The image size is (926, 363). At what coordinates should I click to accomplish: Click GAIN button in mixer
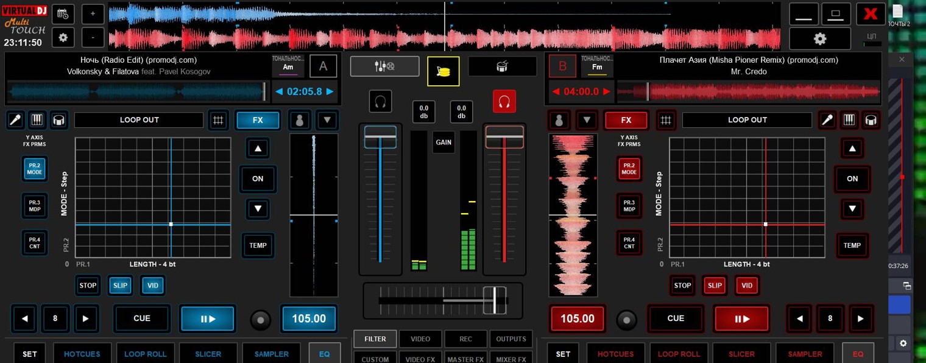[444, 142]
